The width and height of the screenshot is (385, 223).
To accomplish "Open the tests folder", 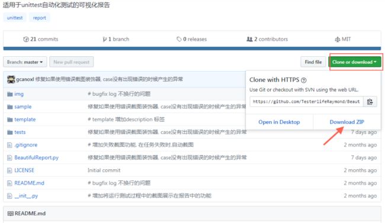I will (20, 132).
